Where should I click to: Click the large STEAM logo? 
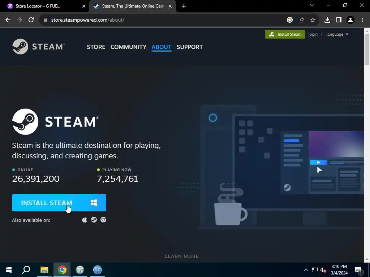(56, 122)
